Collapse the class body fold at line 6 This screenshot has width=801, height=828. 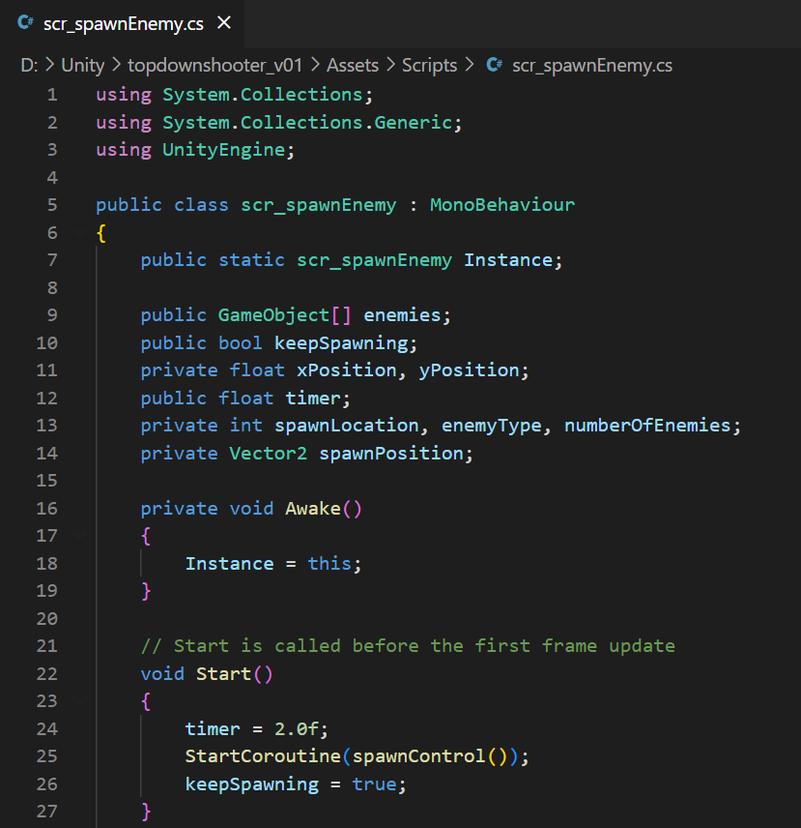[x=80, y=233]
